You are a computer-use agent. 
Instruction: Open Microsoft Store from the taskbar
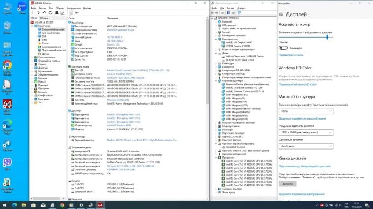(x=33, y=205)
